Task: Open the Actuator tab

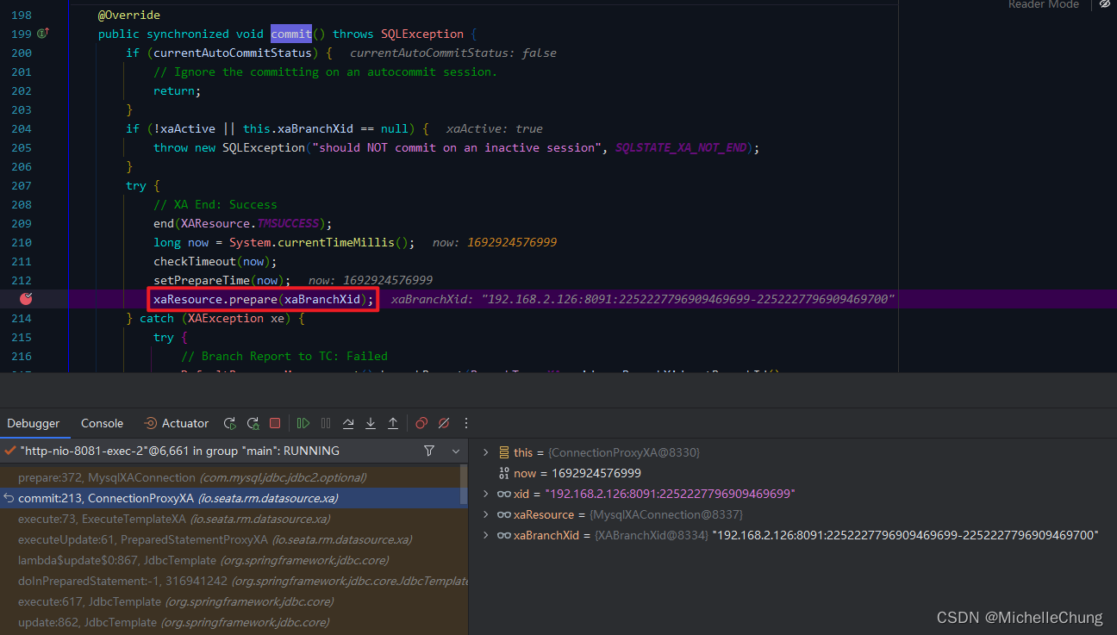Action: 176,423
